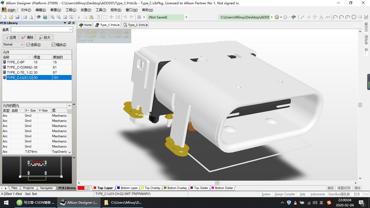Image resolution: width=370 pixels, height=208 pixels.
Task: Open the DXP menu
Action: [x=8, y=10]
